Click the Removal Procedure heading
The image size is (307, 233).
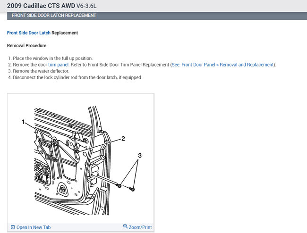pos(26,46)
